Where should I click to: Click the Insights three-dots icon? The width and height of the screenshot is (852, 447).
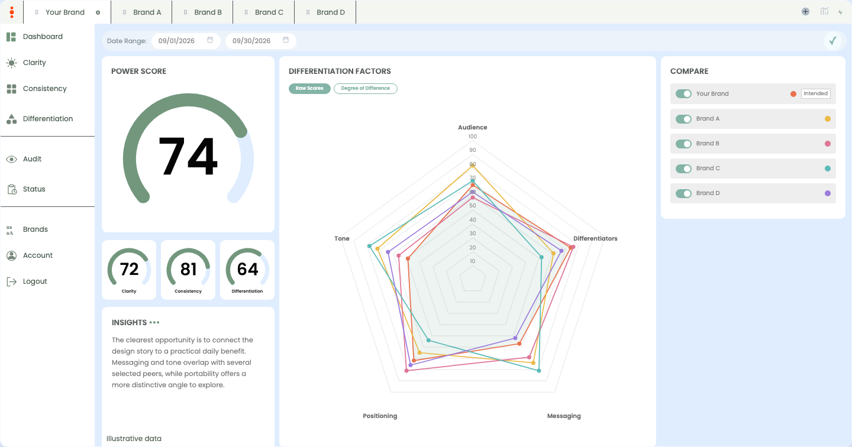[x=154, y=323]
